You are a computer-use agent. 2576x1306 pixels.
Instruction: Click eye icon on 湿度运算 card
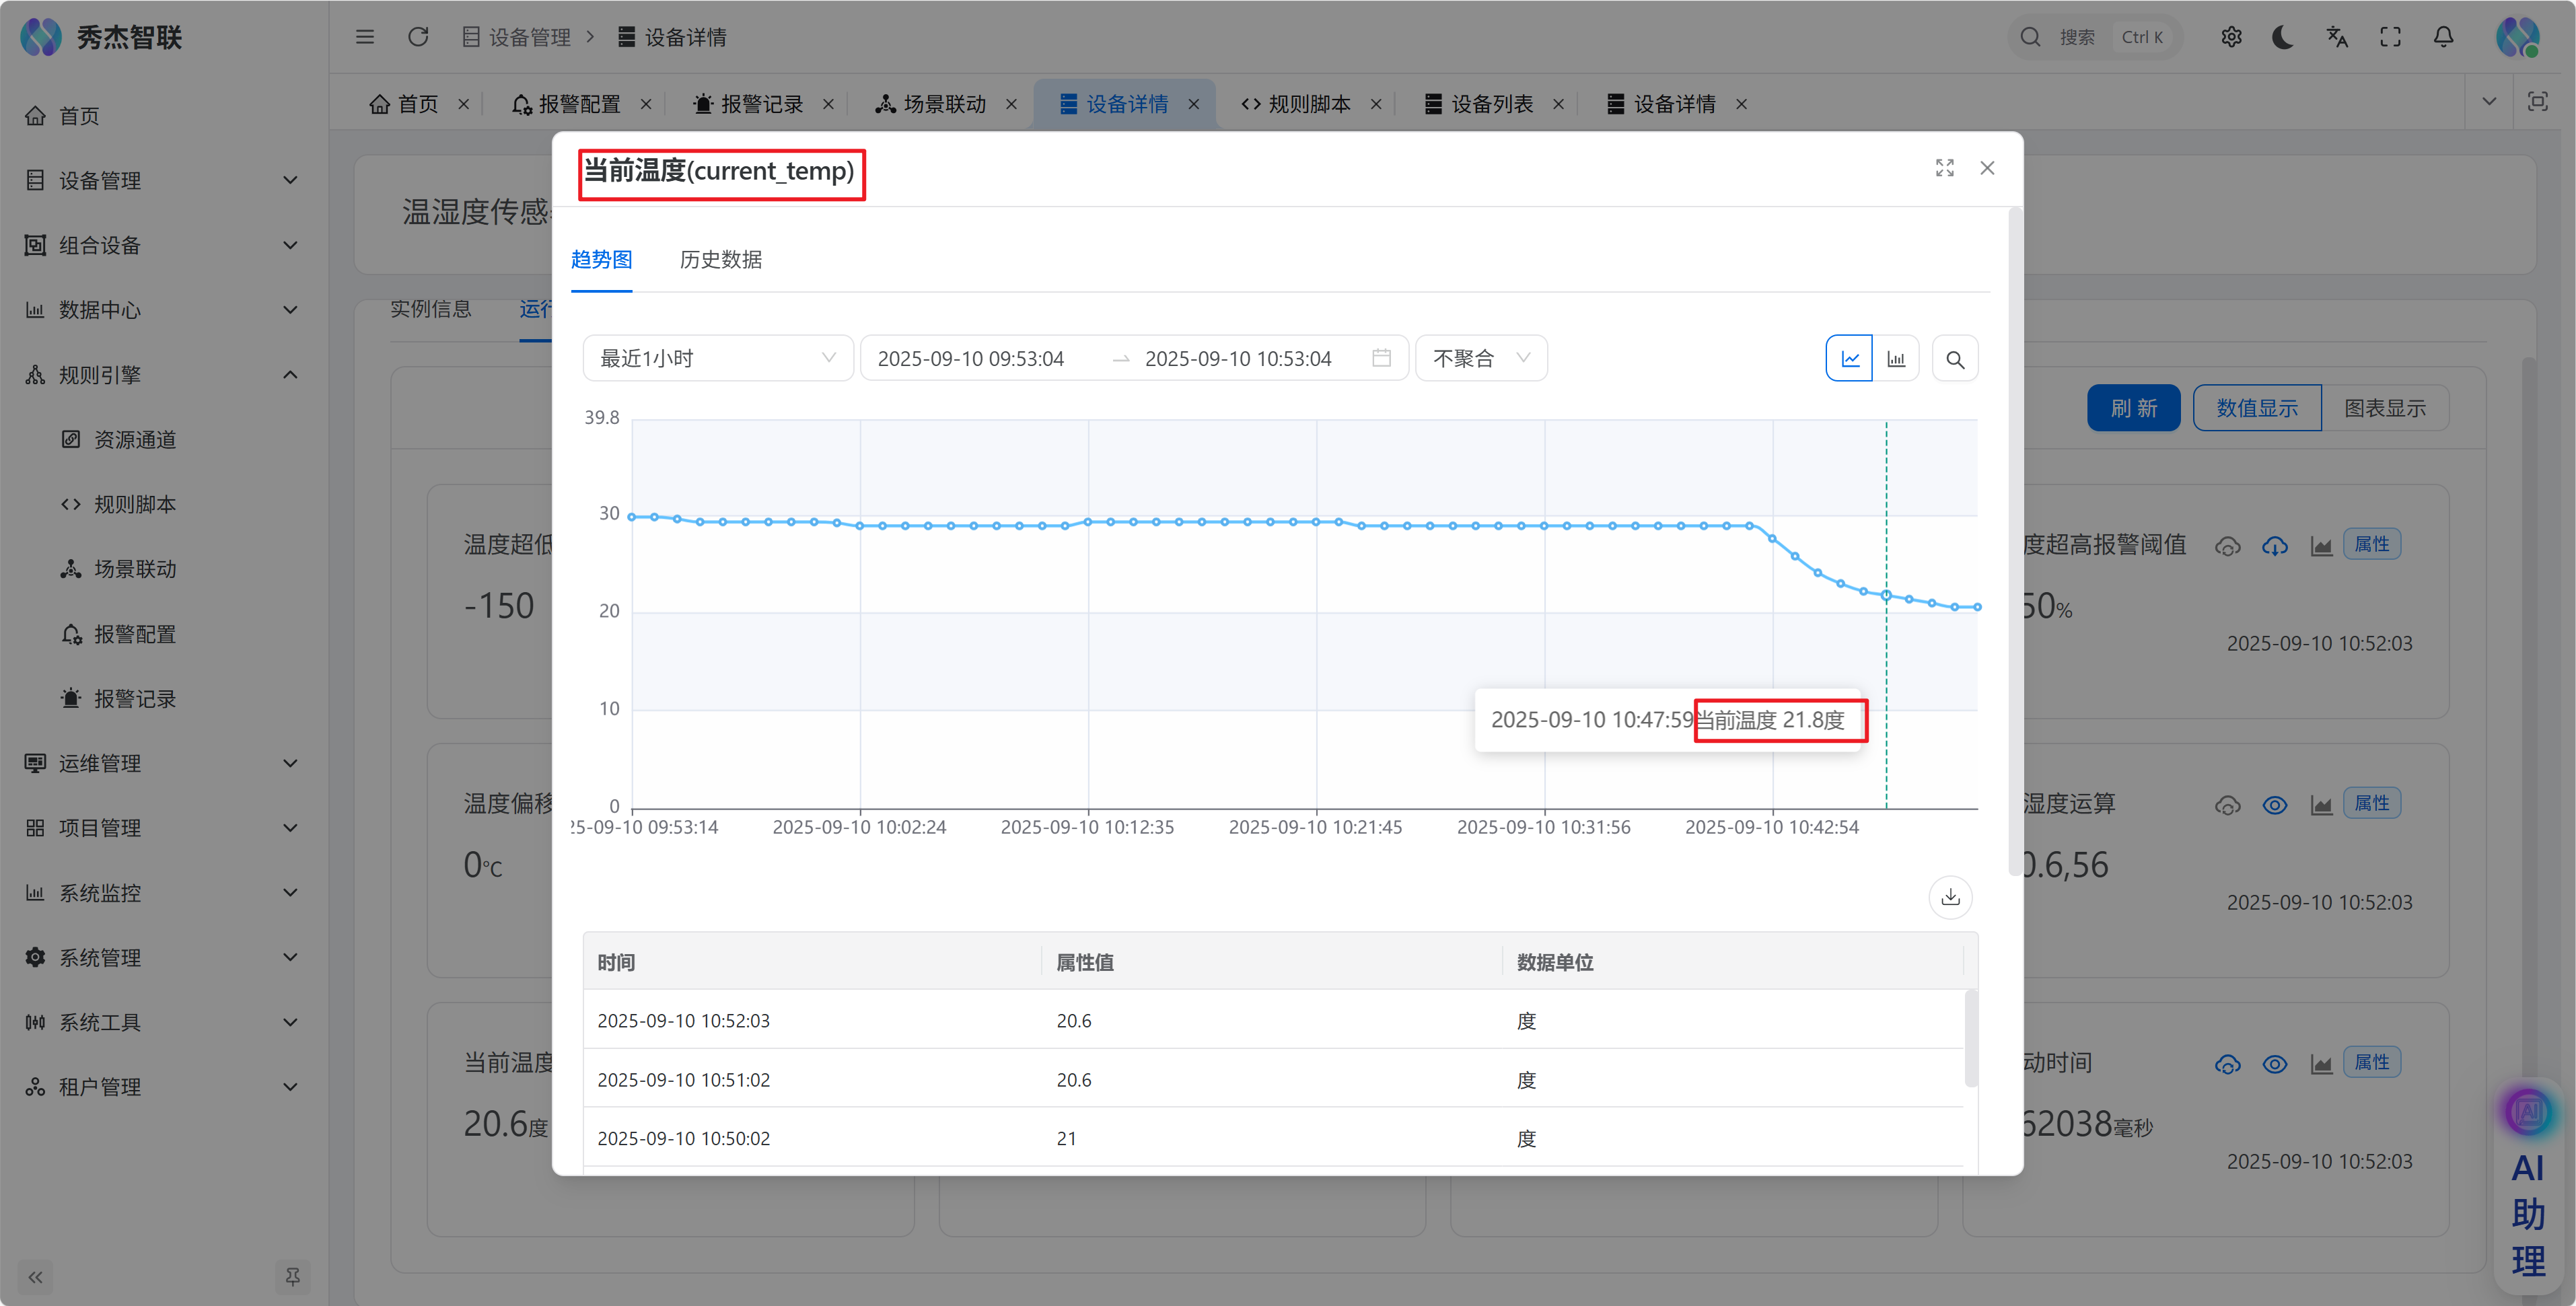tap(2274, 805)
